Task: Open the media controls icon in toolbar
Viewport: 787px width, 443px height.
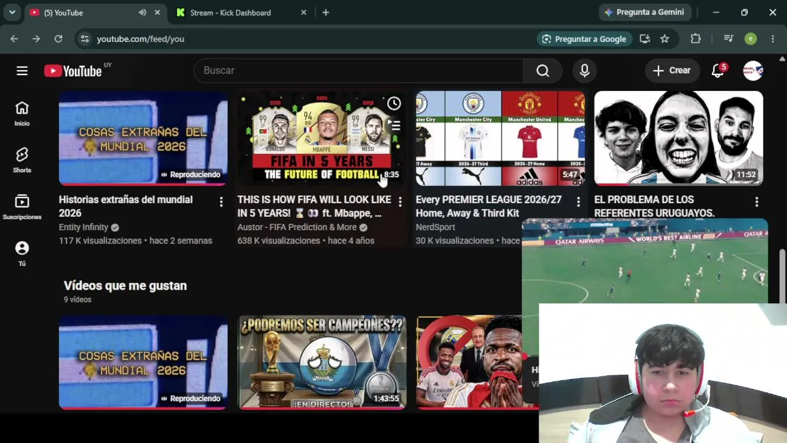Action: 729,39
